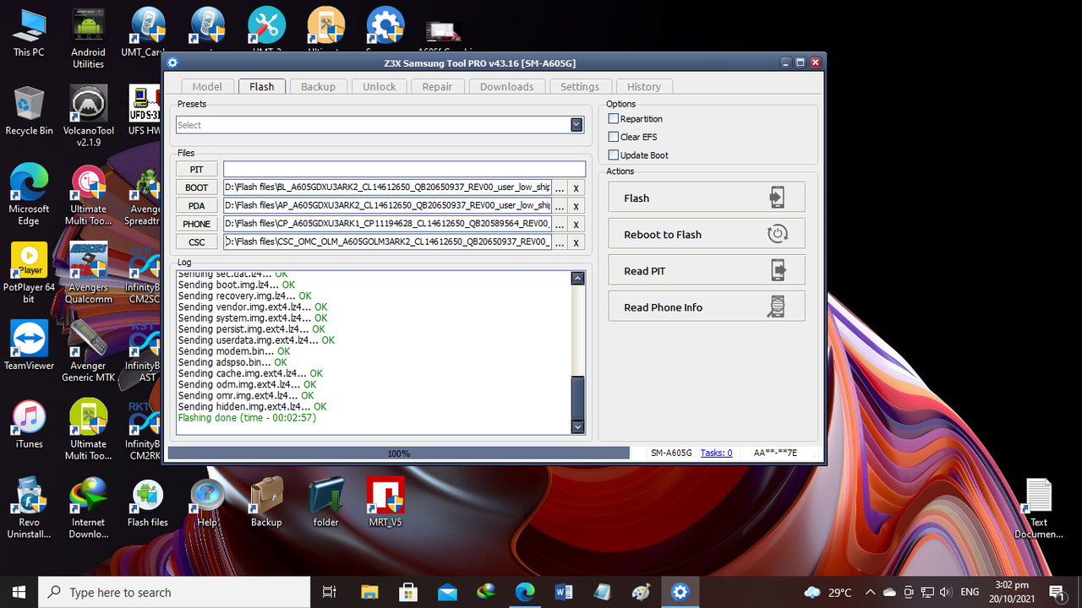Check the Update Boot option
1082x608 pixels.
614,155
